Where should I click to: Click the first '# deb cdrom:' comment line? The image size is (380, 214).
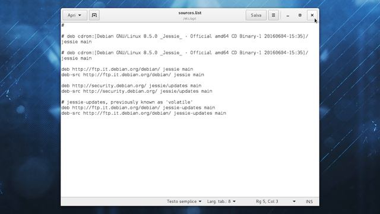click(185, 39)
